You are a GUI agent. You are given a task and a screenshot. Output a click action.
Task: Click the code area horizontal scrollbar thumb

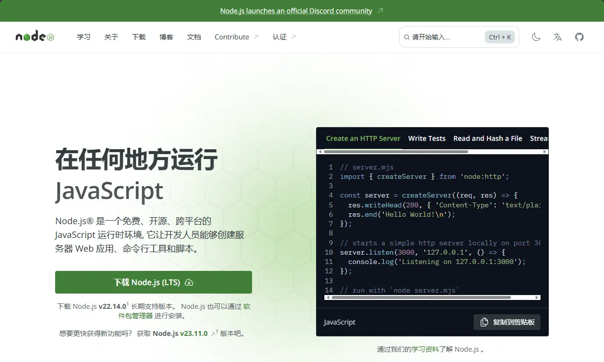click(421, 297)
